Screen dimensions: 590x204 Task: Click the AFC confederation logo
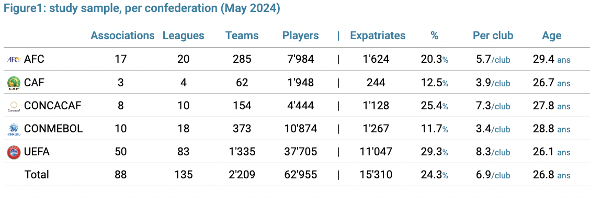(x=14, y=60)
